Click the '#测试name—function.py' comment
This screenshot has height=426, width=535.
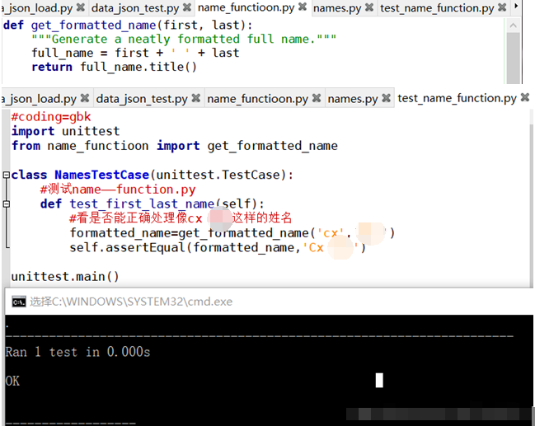coord(118,190)
